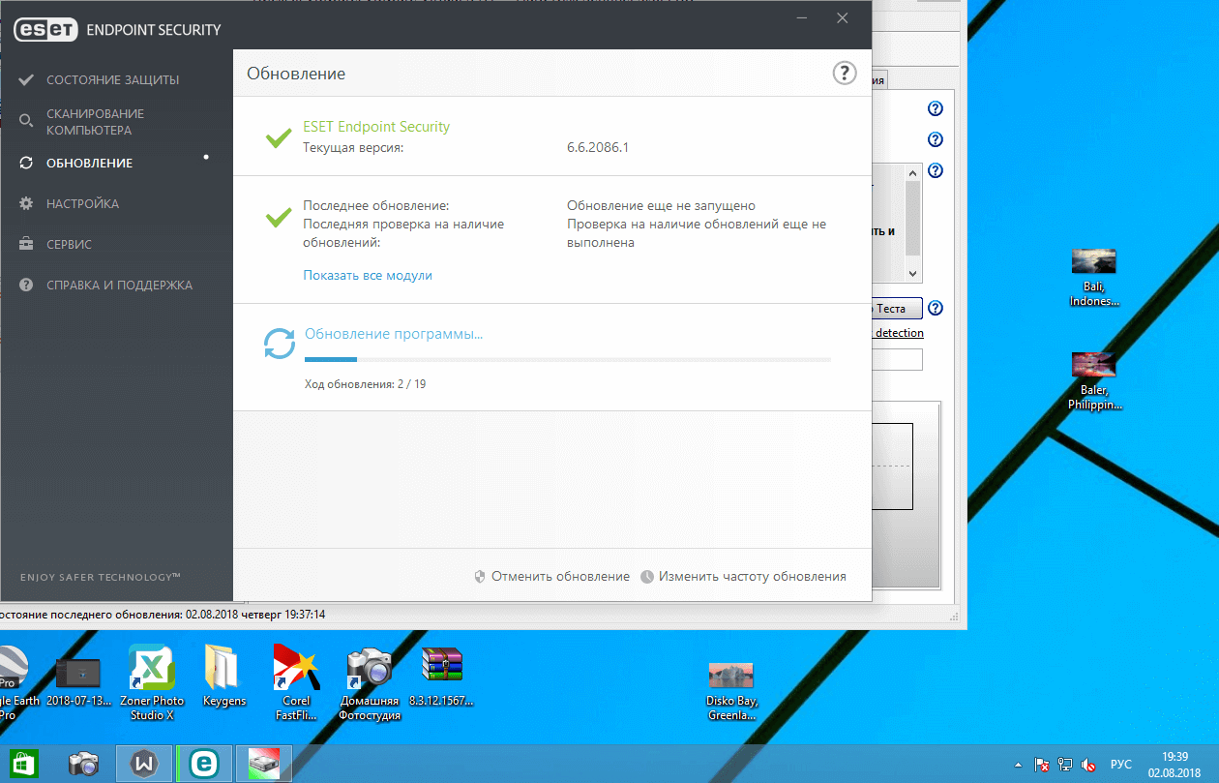Open Справка и поддержка section
This screenshot has height=783, width=1219.
click(119, 286)
